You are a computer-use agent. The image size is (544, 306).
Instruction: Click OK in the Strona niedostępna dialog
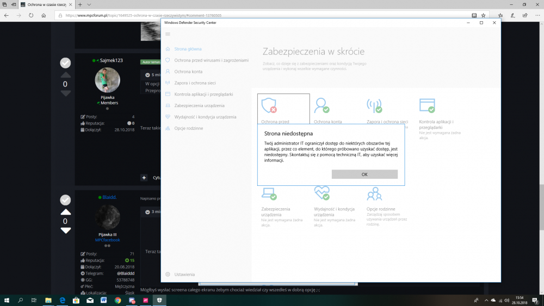364,174
